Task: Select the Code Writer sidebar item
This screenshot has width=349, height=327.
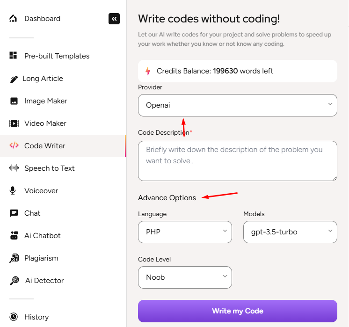Action: [x=44, y=146]
